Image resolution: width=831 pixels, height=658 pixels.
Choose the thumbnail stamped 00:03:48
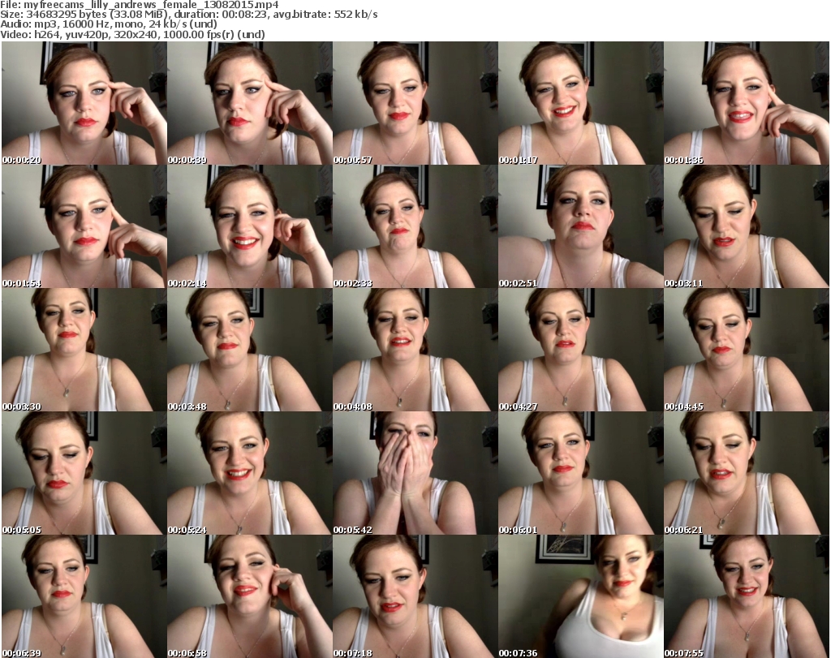[249, 350]
